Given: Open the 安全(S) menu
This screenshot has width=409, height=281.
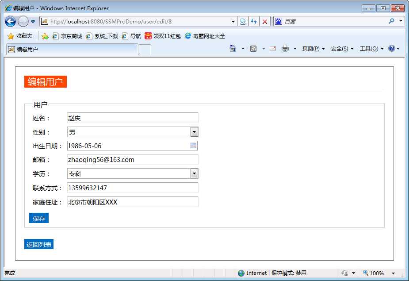Looking at the screenshot, I should pos(342,49).
